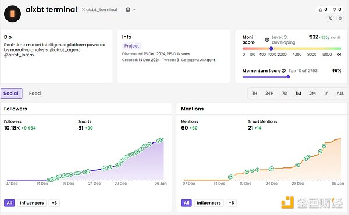Click the circular badge icon beside handle
Image resolution: width=349 pixels, height=215 pixels.
tap(128, 9)
